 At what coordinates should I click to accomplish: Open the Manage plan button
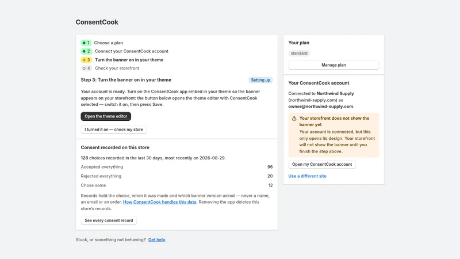(x=333, y=65)
